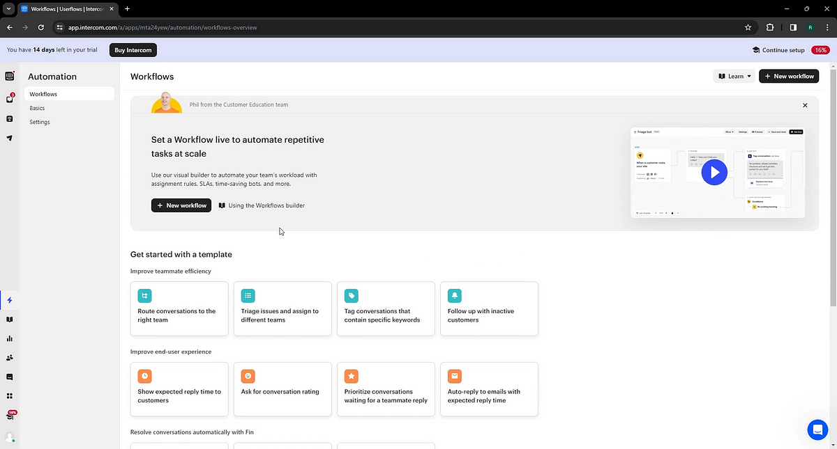Open the browser Extensions puzzle icon

770,27
